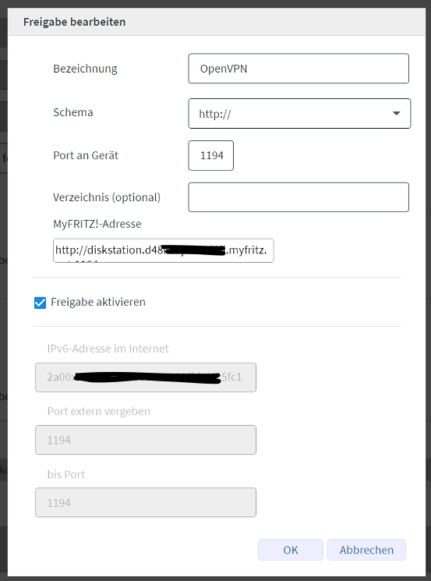
Task: Focus the Bezeichnung field containing OpenVPN
Action: (299, 69)
